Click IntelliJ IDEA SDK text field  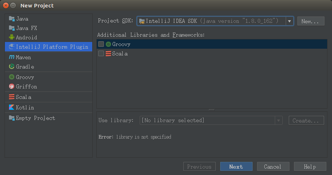215,21
